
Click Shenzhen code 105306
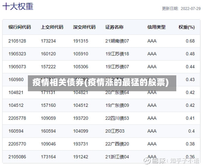click(x=81, y=67)
